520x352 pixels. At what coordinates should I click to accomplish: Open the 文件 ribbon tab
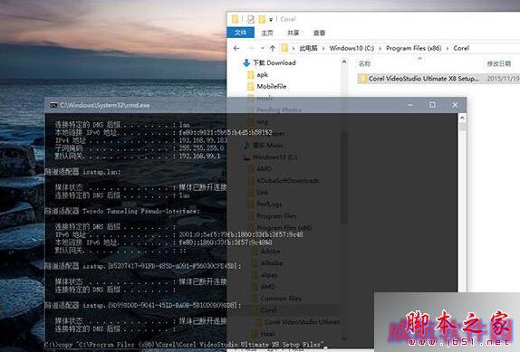pyautogui.click(x=240, y=33)
